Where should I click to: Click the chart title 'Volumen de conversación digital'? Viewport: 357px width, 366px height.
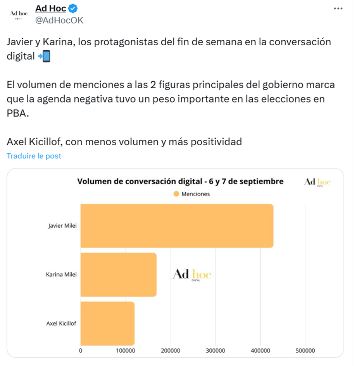point(180,181)
